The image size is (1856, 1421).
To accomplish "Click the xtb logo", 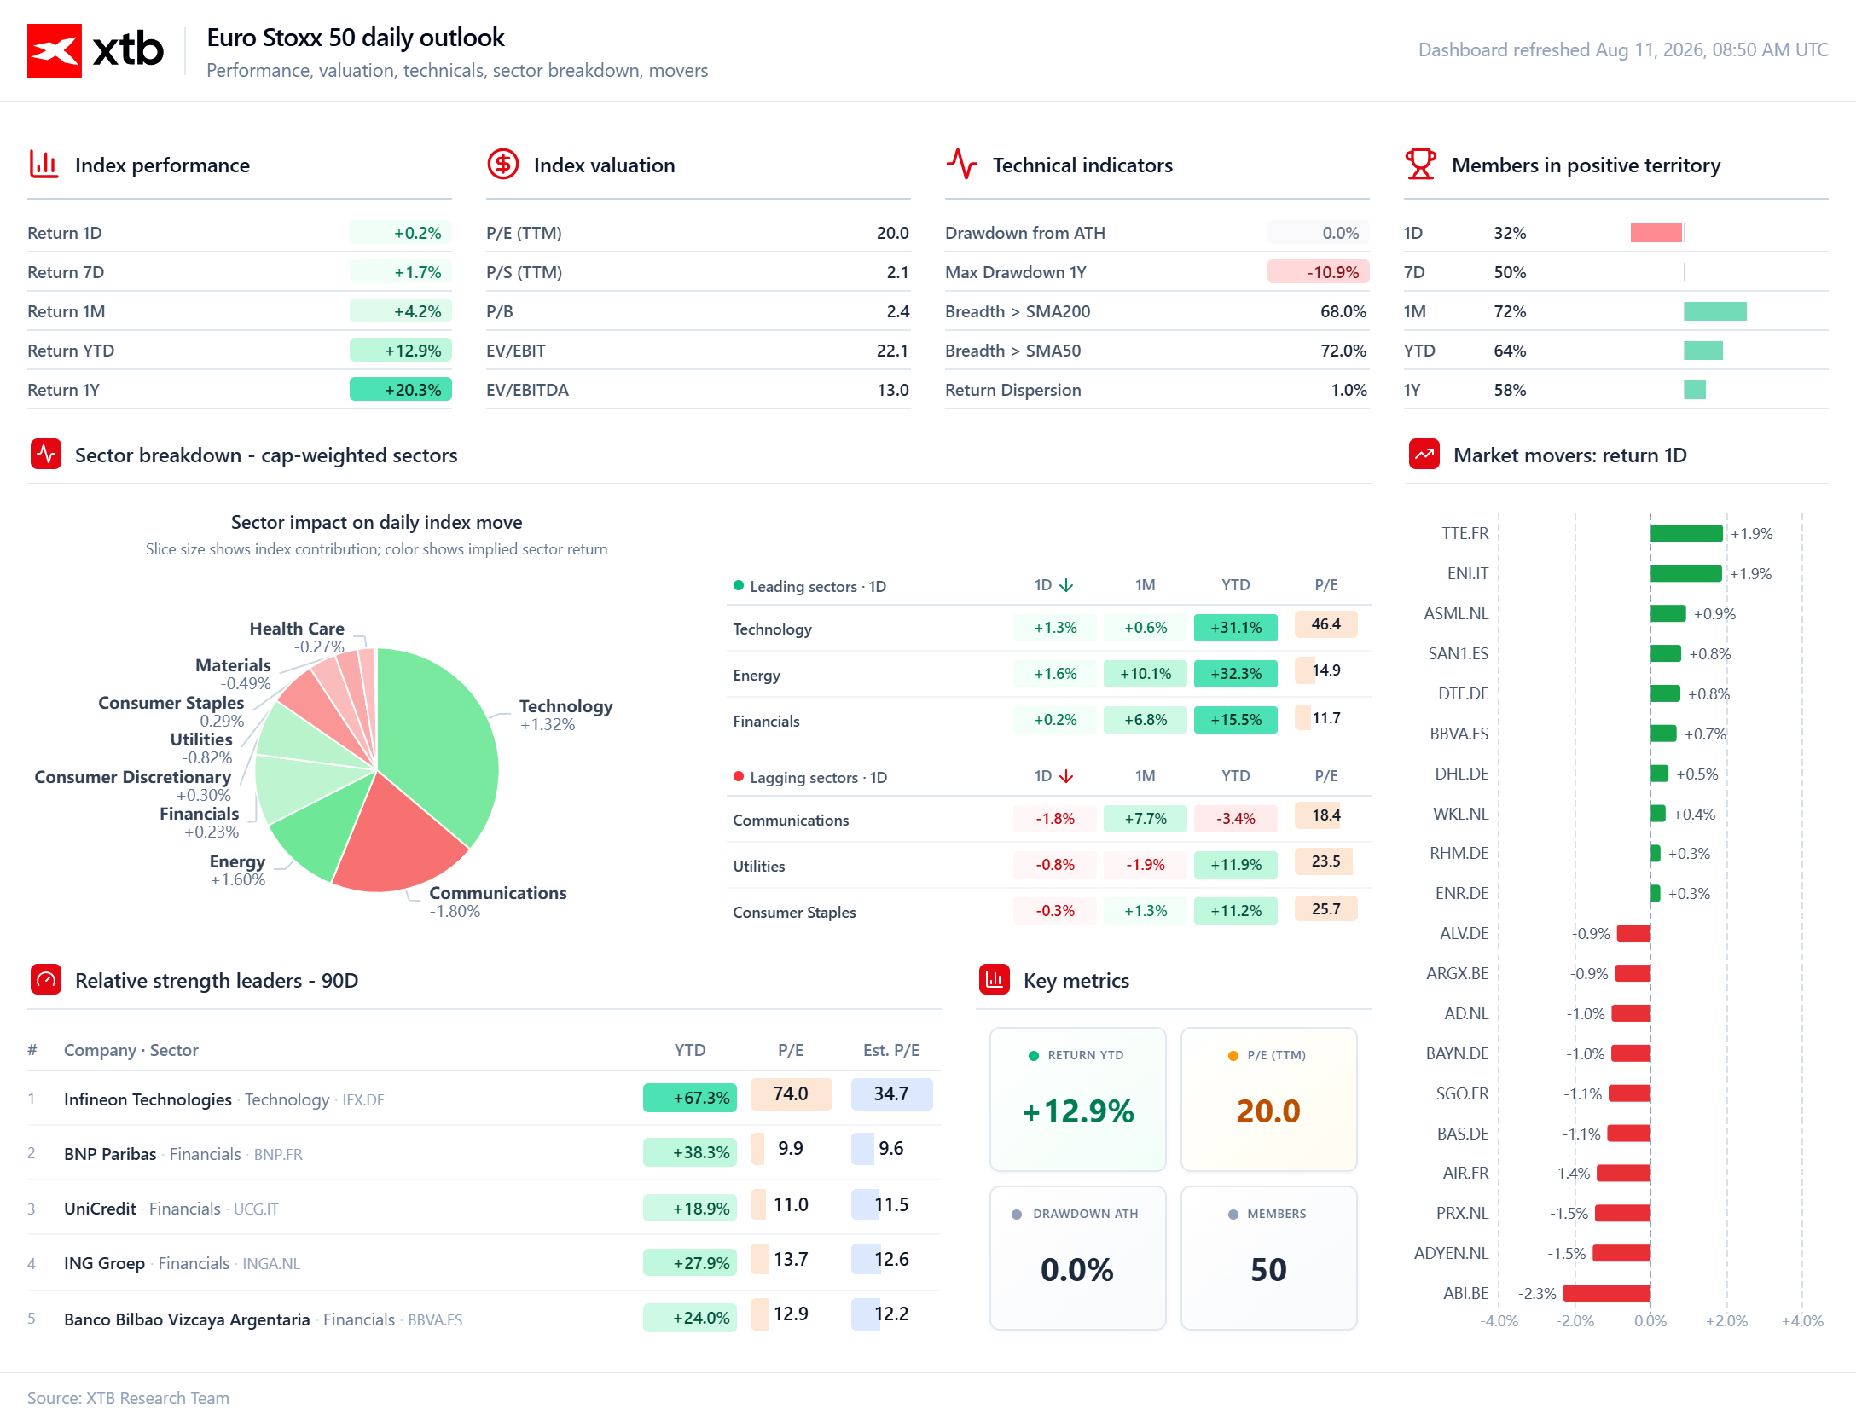I will (96, 51).
